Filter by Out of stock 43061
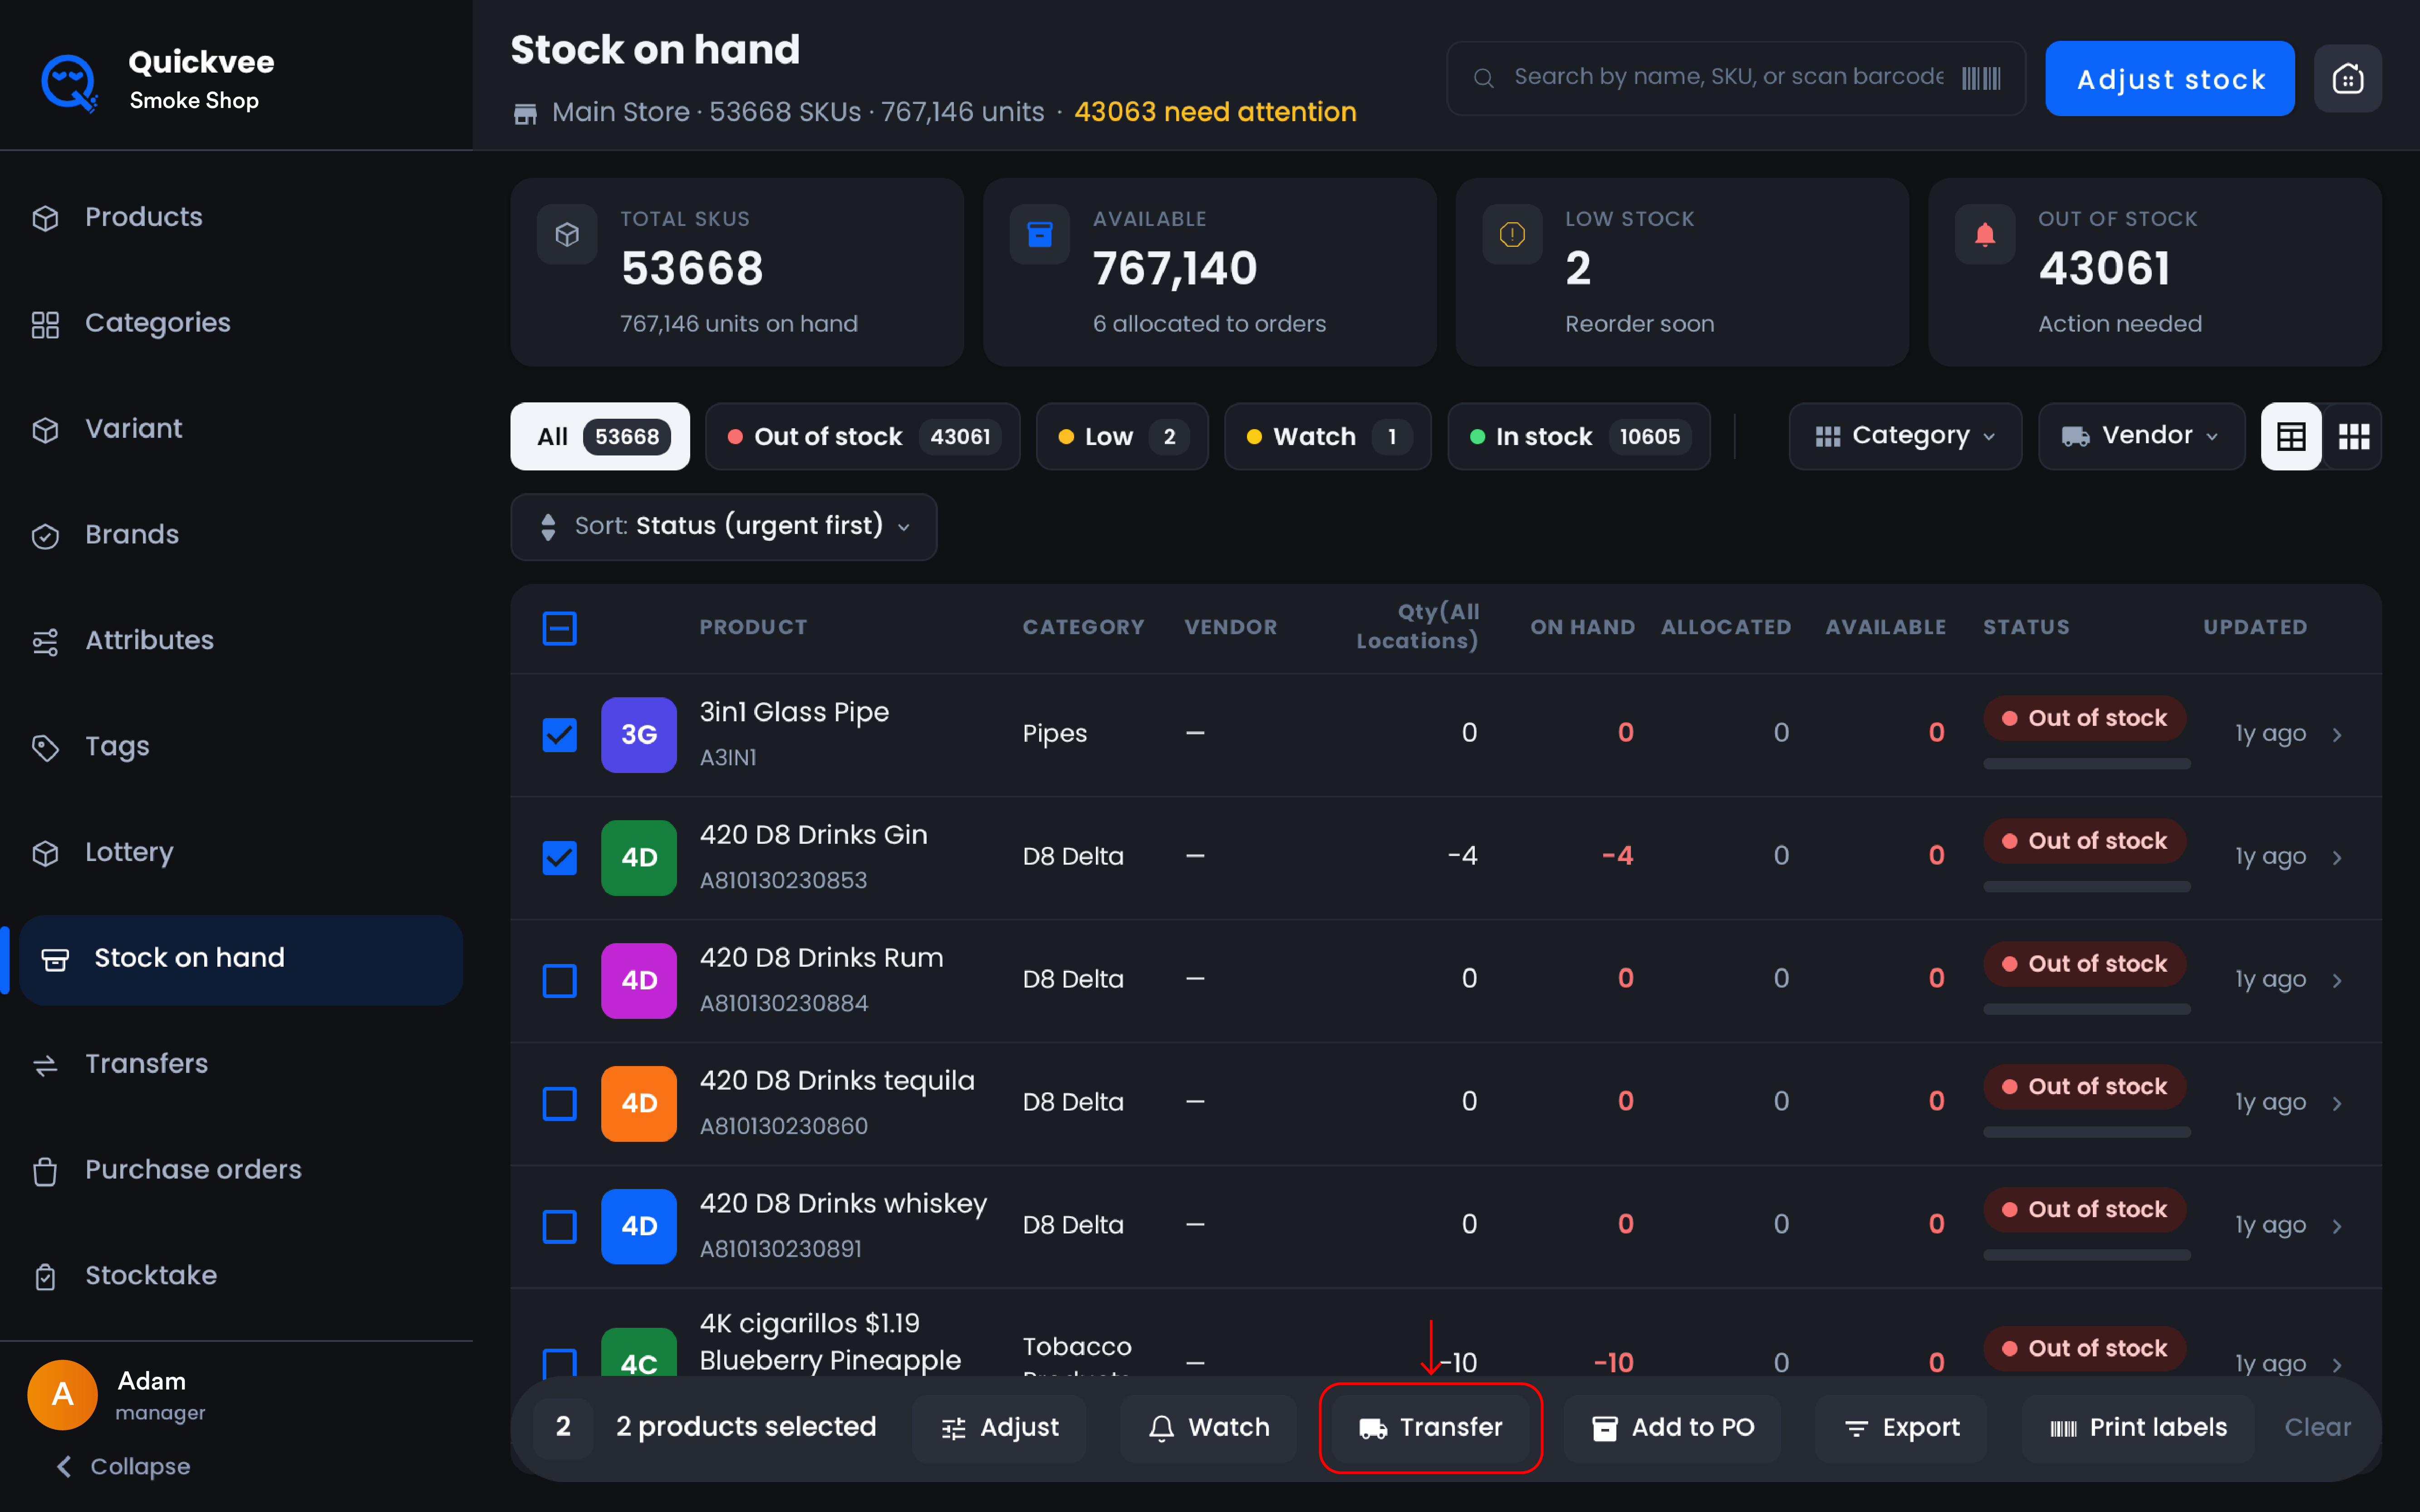2420x1512 pixels. (862, 436)
